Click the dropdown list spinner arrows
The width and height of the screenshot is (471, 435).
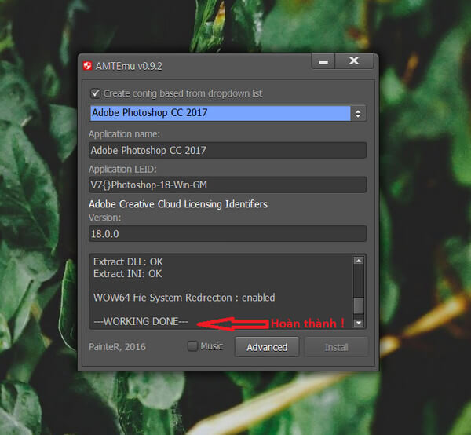click(358, 113)
